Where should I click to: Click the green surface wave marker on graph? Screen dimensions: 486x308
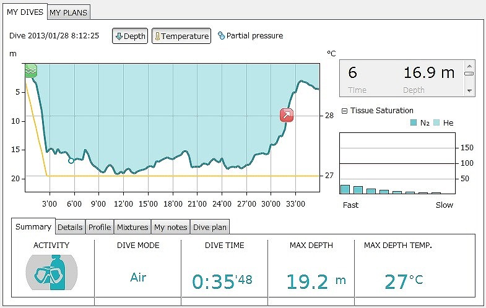pyautogui.click(x=31, y=71)
